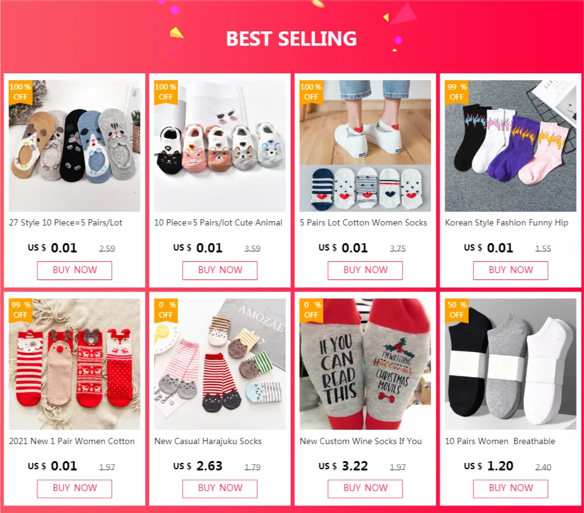The image size is (584, 513).
Task: View the 'If You Can Read This' socks image
Action: click(365, 364)
